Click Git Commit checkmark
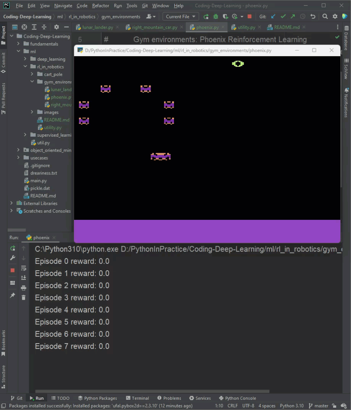 (x=283, y=16)
